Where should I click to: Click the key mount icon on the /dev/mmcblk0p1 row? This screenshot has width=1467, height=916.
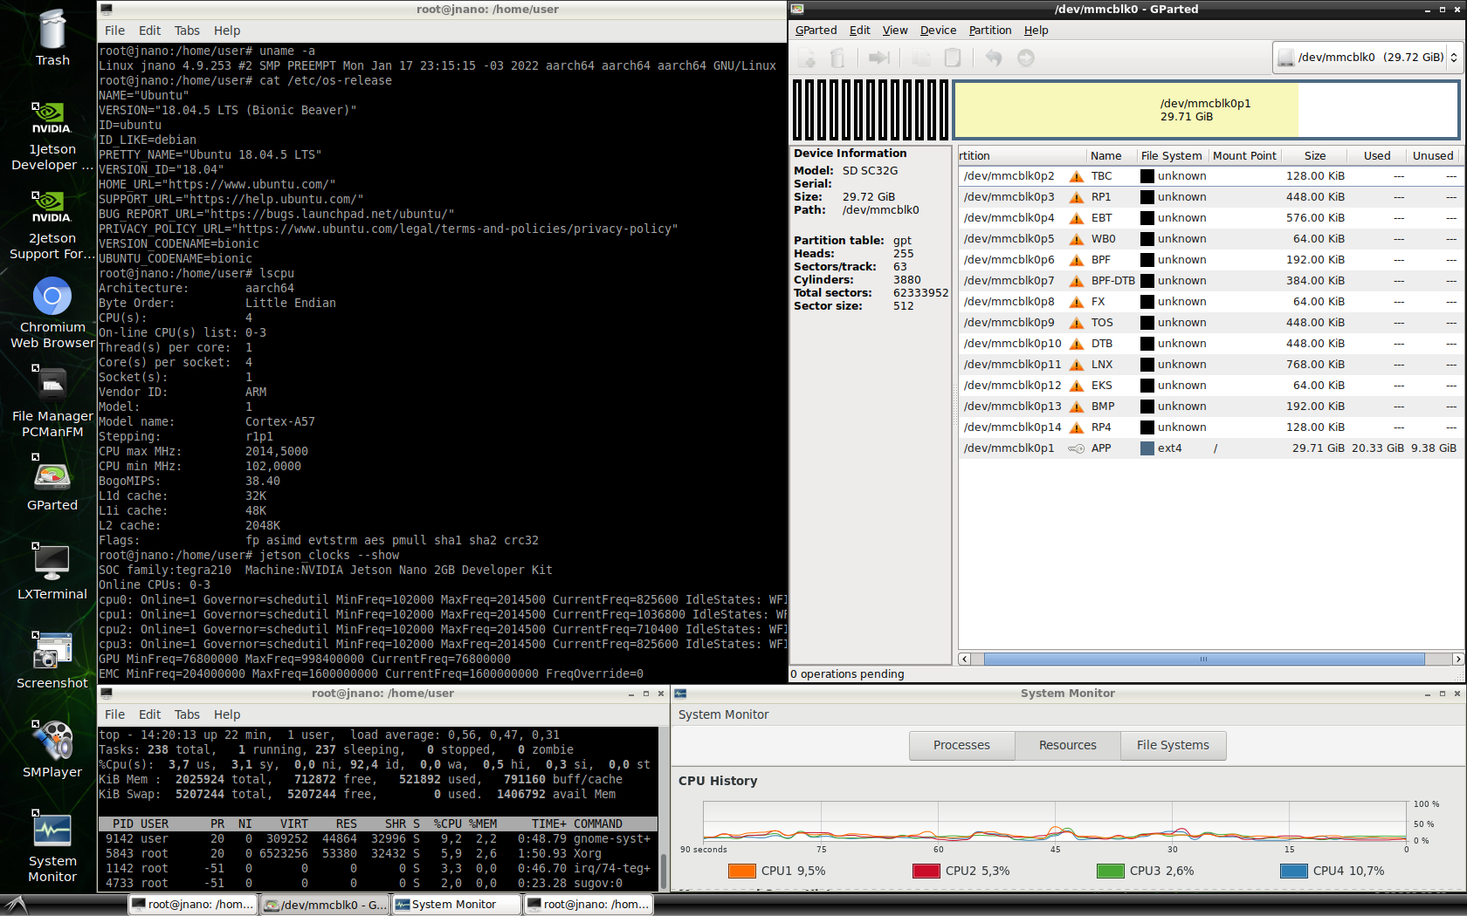[x=1077, y=448]
